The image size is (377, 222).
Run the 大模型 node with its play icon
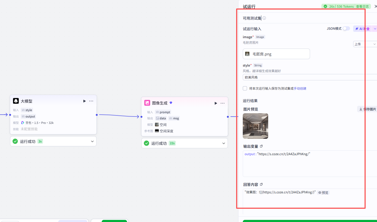[x=84, y=101]
